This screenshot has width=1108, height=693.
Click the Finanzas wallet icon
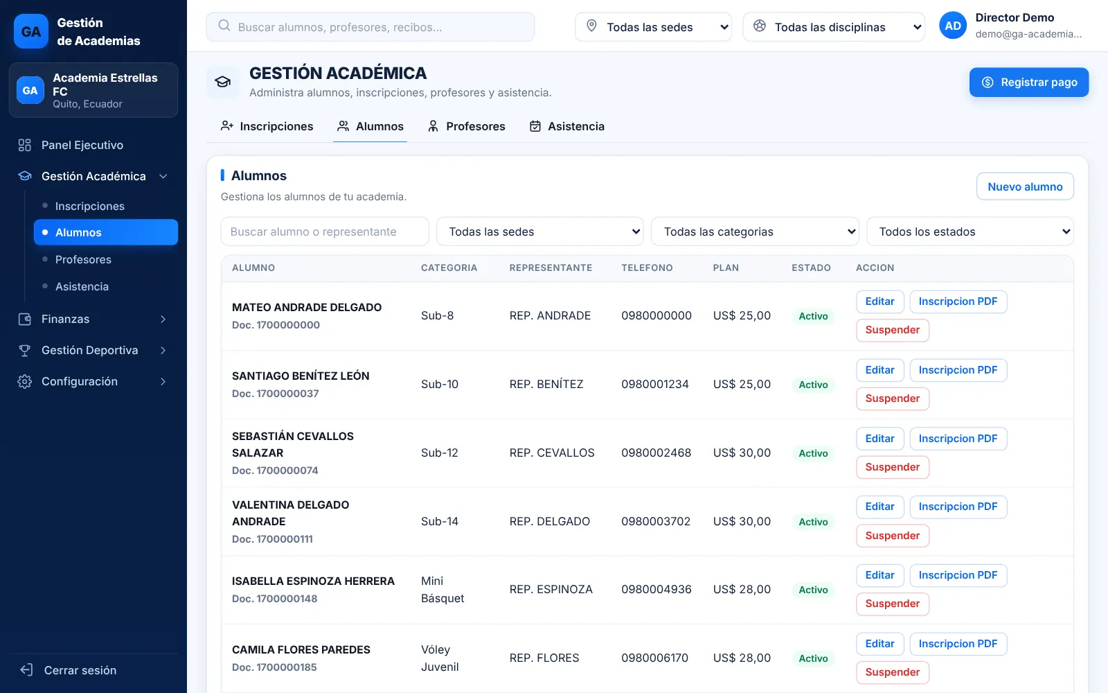coord(25,319)
